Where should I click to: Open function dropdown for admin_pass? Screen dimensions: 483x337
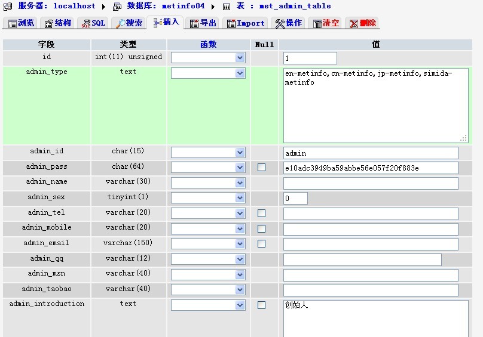(x=208, y=167)
